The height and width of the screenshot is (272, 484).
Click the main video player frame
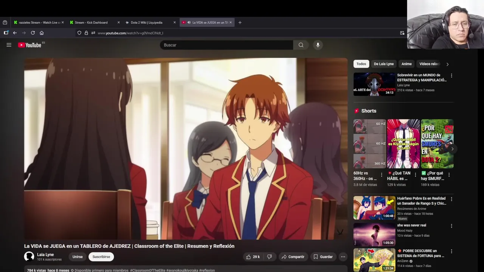coord(186,149)
